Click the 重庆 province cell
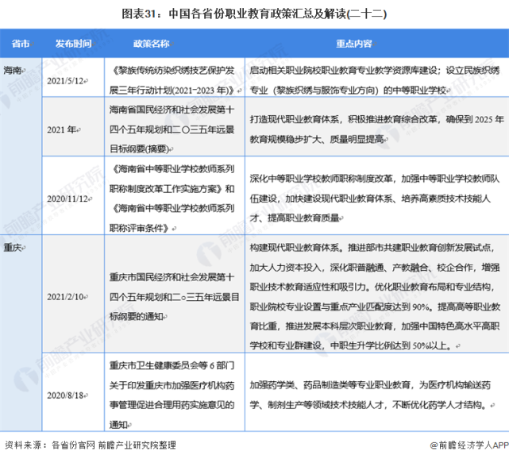 click(21, 333)
